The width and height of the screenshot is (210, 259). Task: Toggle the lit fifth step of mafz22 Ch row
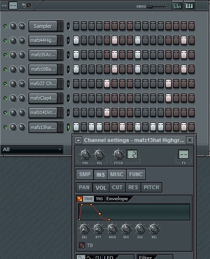tap(107, 84)
